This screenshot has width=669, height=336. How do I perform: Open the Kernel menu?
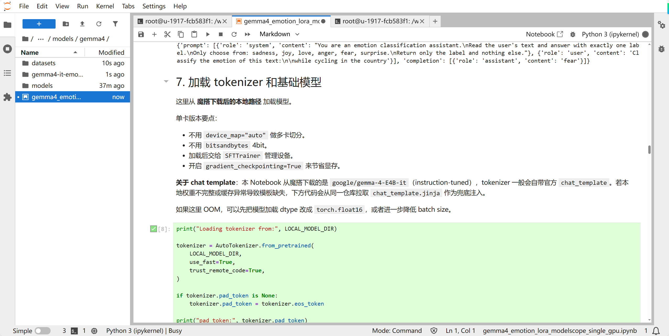point(105,6)
